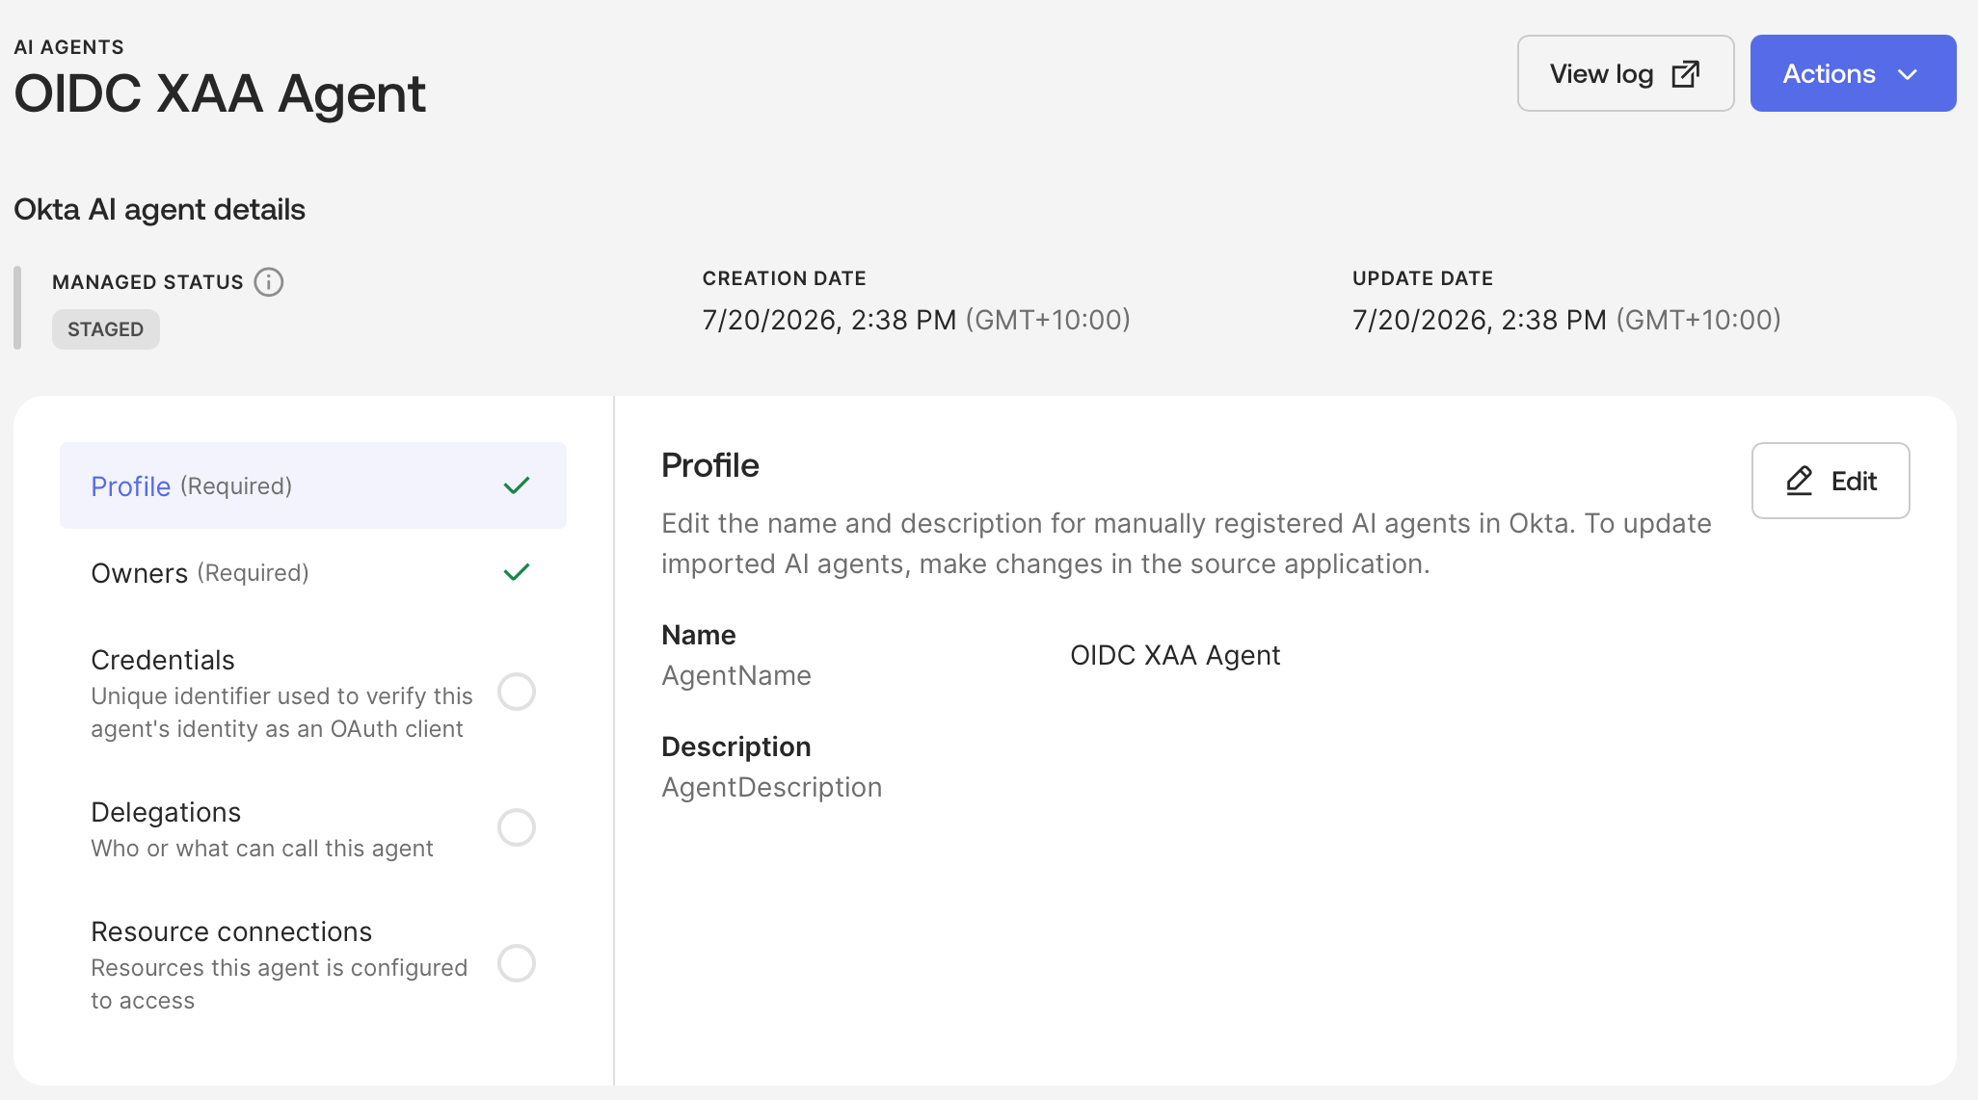
Task: Click the Resource connections status circle
Action: click(x=517, y=963)
